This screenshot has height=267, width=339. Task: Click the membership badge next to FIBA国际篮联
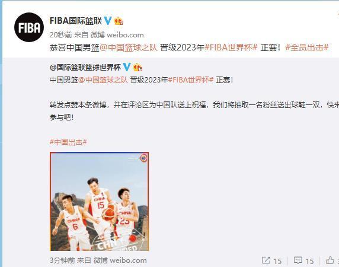pos(119,21)
